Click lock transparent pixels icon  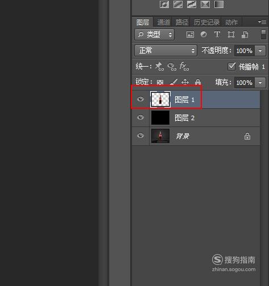coord(160,82)
